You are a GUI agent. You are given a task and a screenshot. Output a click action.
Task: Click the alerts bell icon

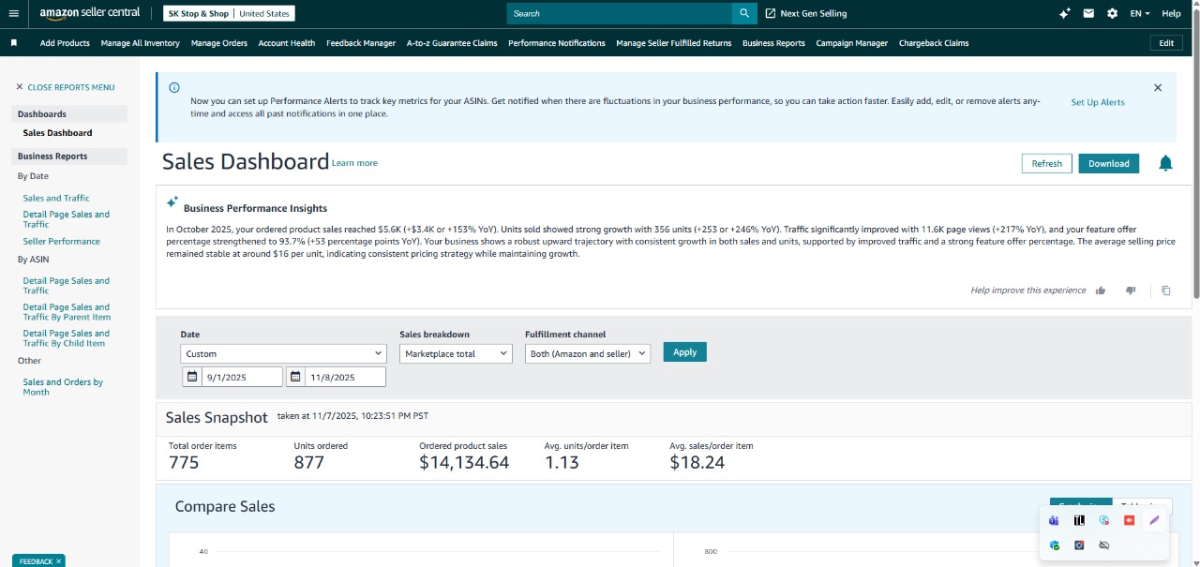1165,163
